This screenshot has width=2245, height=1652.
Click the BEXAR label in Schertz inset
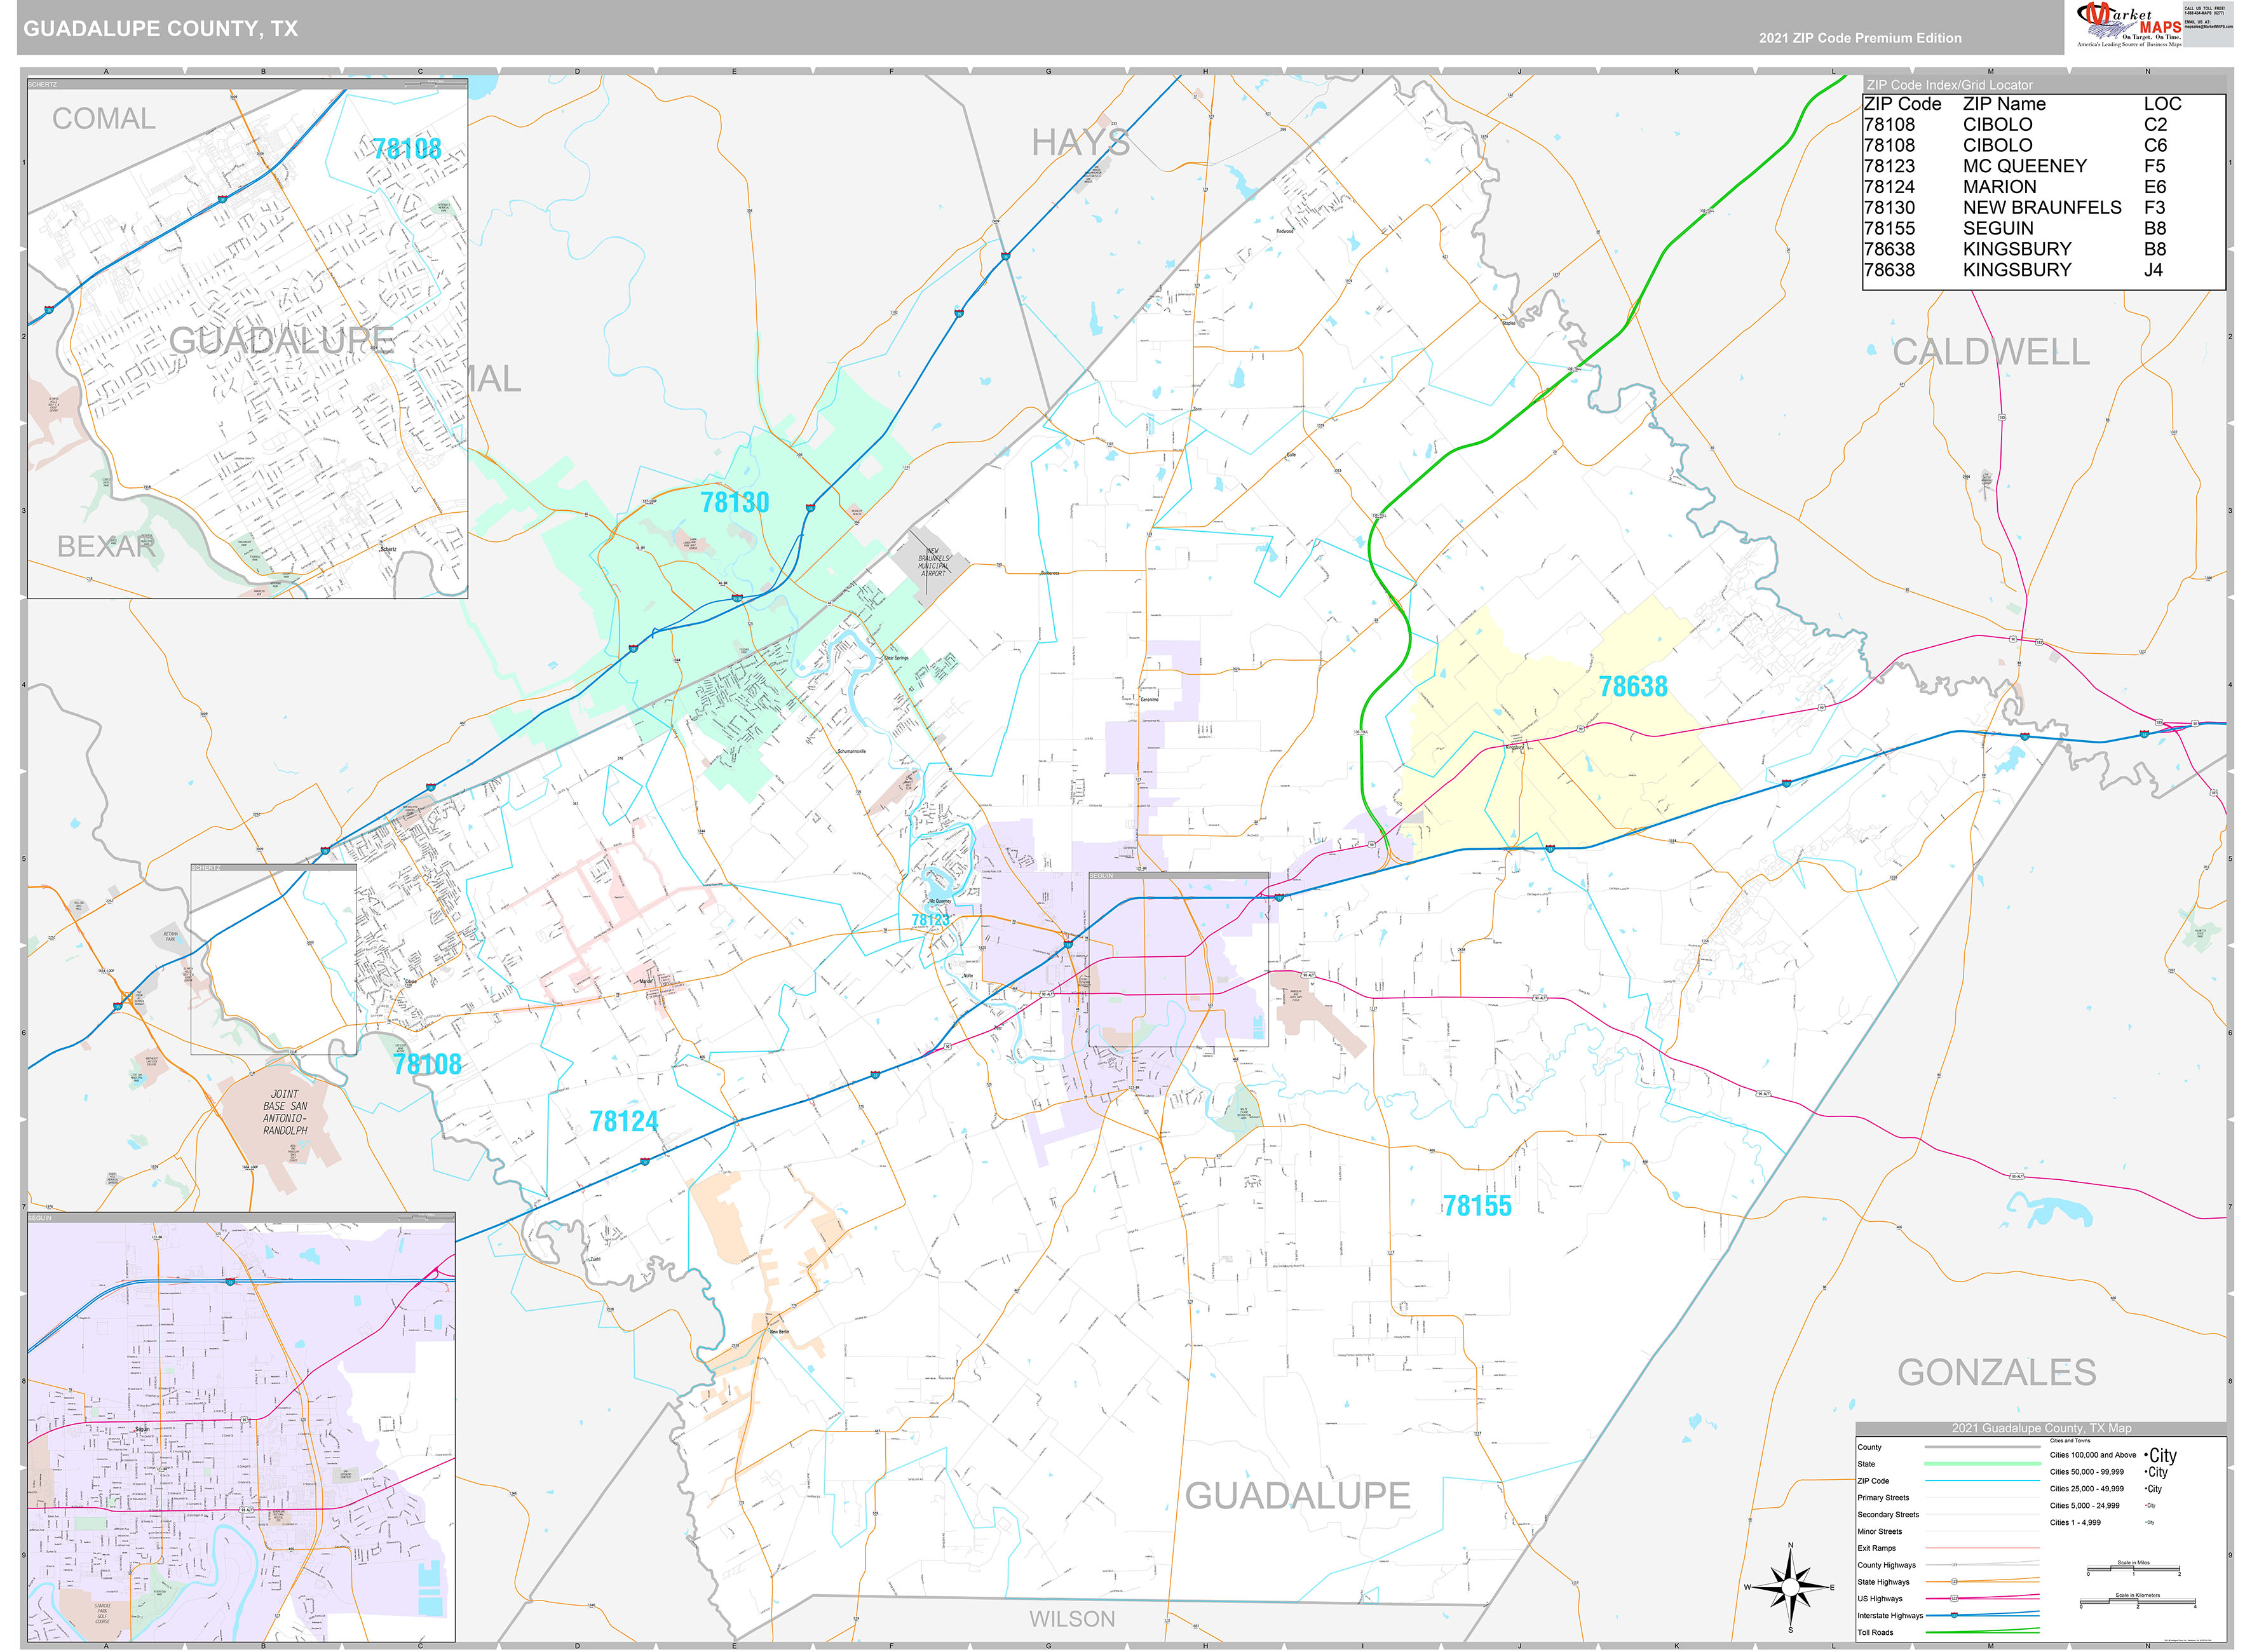tap(106, 547)
